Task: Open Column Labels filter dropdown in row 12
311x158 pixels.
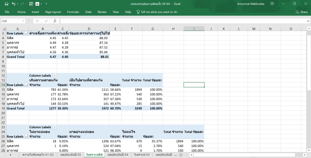Action: coord(54,75)
